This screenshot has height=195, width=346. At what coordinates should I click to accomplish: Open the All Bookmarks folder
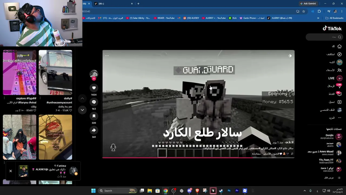[334, 18]
